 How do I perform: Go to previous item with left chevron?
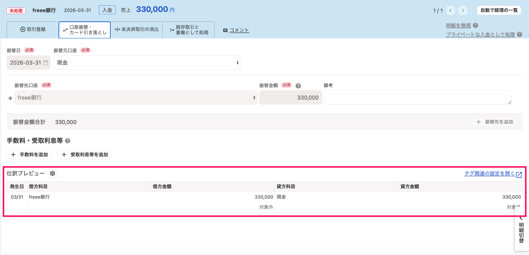450,10
